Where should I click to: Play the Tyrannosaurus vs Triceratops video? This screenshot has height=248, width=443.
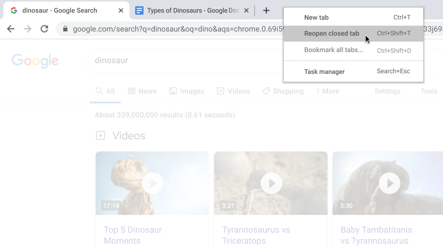[271, 183]
